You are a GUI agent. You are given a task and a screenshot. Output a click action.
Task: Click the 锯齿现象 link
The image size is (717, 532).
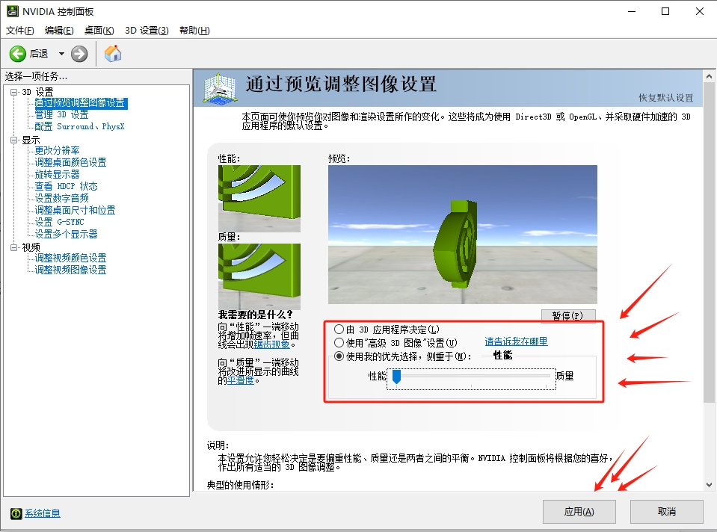coord(272,344)
